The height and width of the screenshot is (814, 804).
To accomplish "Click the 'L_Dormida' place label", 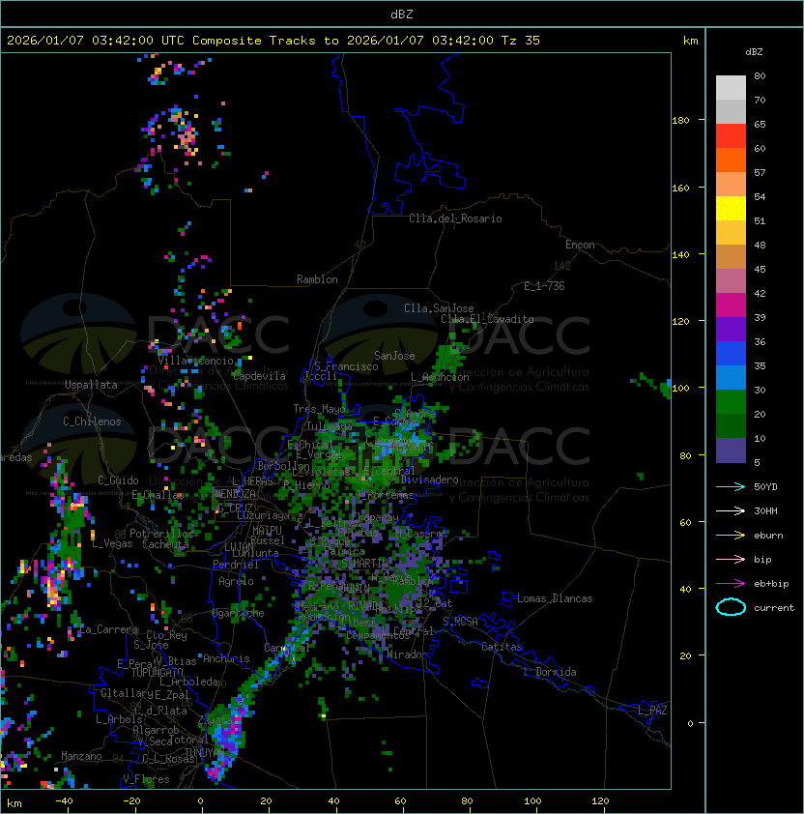I will point(550,672).
